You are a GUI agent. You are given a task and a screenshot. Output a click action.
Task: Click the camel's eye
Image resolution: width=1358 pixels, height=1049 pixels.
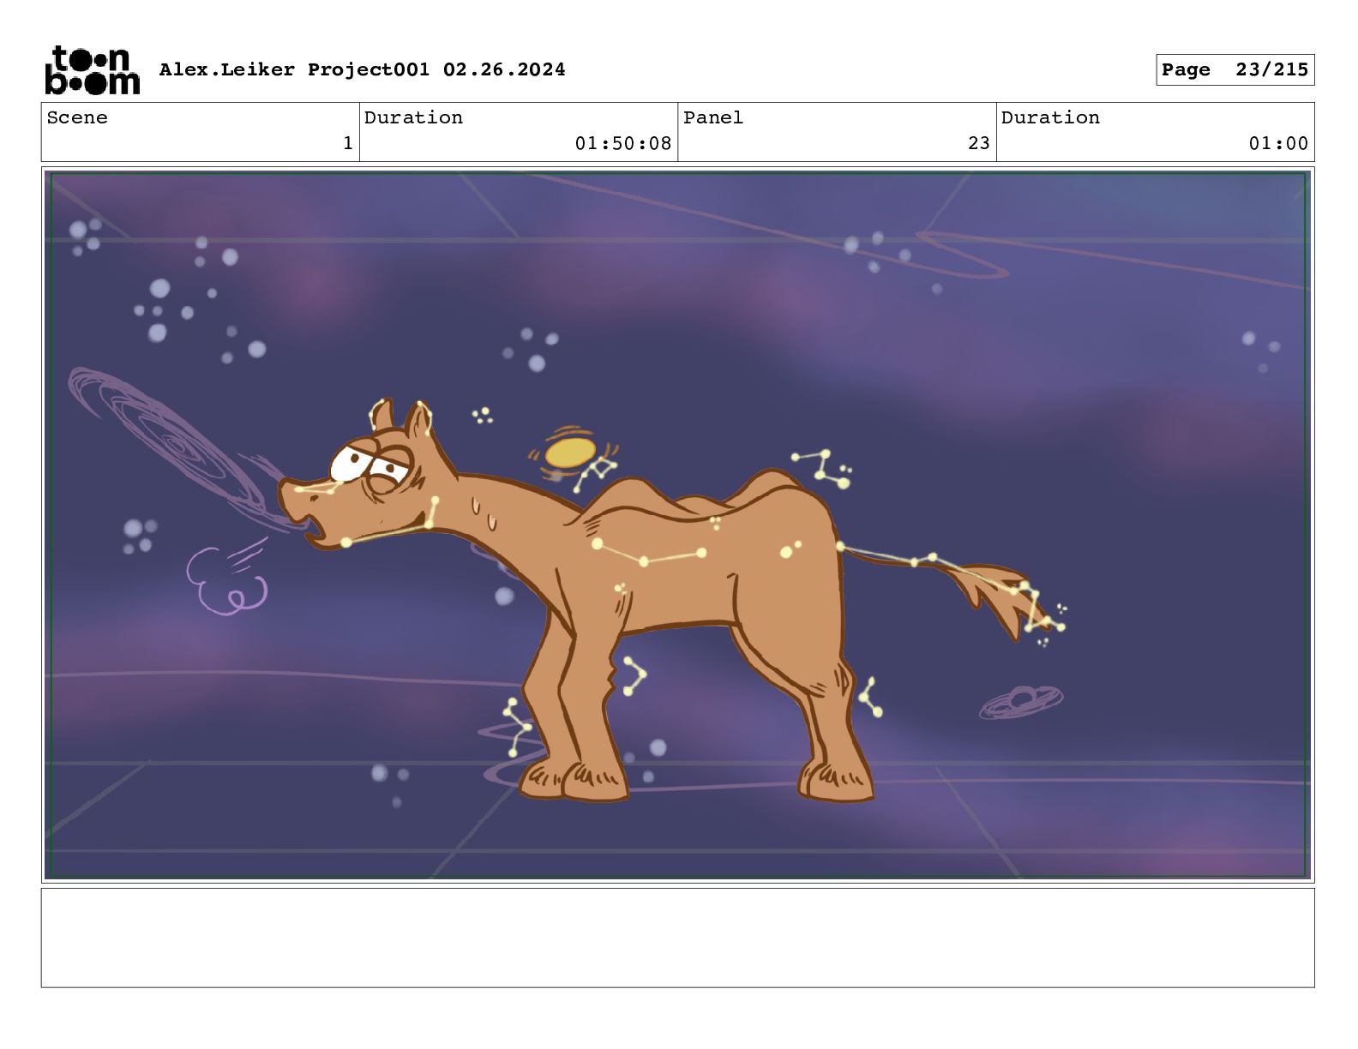350,463
